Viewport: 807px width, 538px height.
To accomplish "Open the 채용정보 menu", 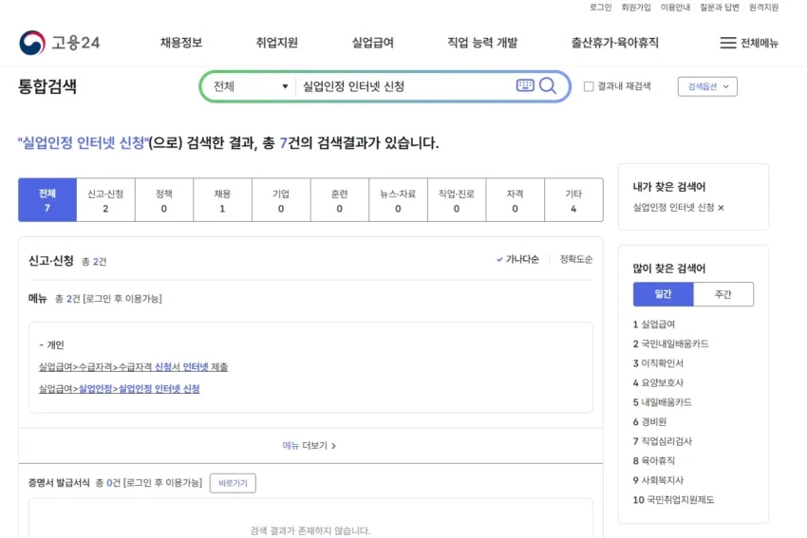I will (181, 43).
